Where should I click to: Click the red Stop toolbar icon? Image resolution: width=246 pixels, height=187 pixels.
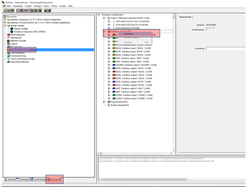(21, 10)
